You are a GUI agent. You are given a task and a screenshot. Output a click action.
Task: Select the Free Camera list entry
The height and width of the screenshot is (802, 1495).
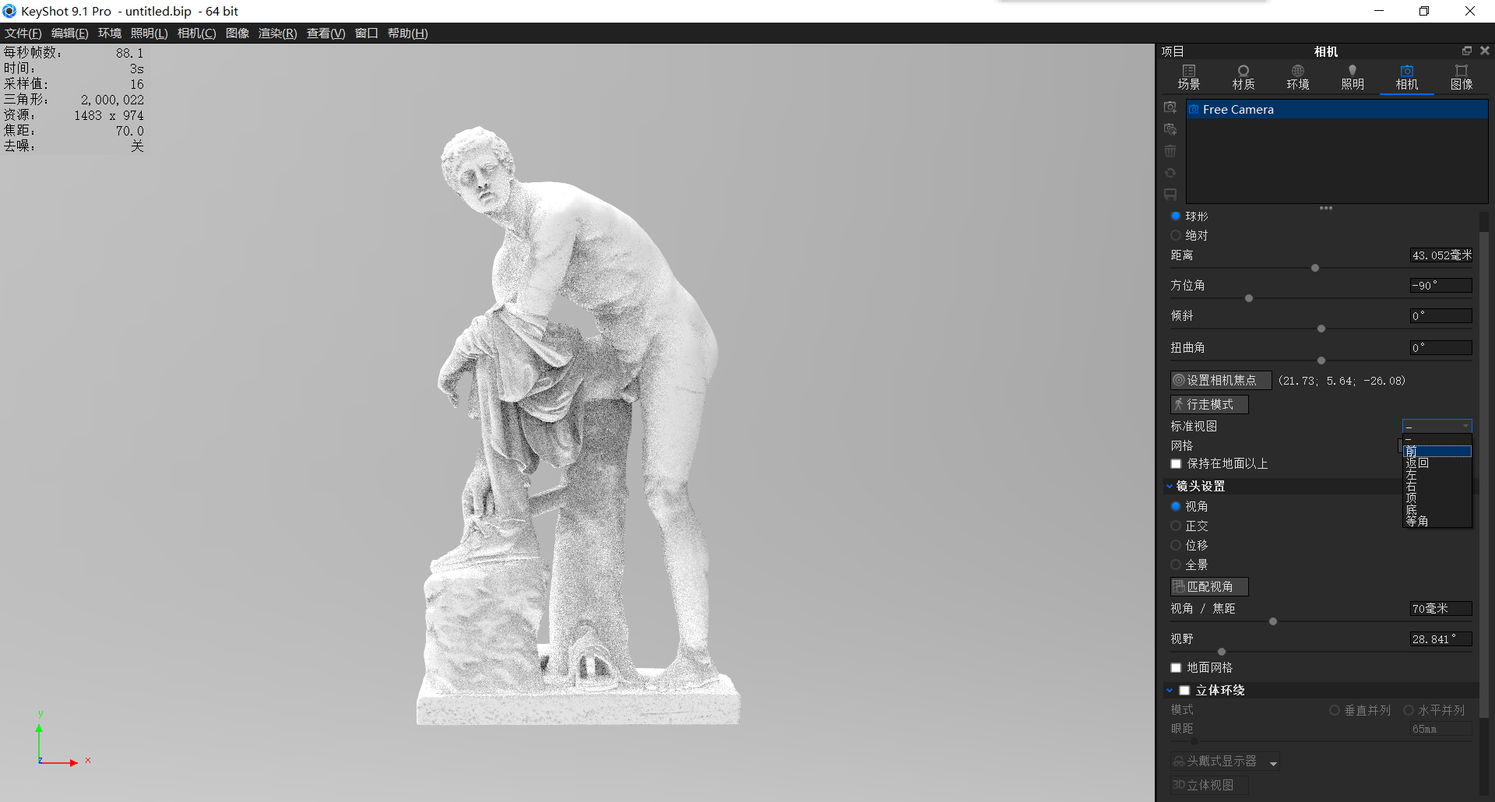point(1238,109)
